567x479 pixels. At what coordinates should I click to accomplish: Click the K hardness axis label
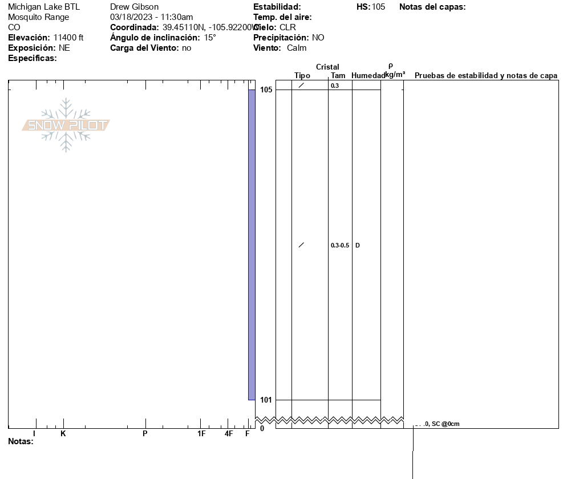click(x=63, y=433)
